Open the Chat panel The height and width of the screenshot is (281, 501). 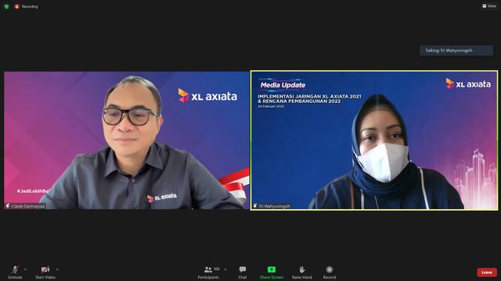point(243,272)
